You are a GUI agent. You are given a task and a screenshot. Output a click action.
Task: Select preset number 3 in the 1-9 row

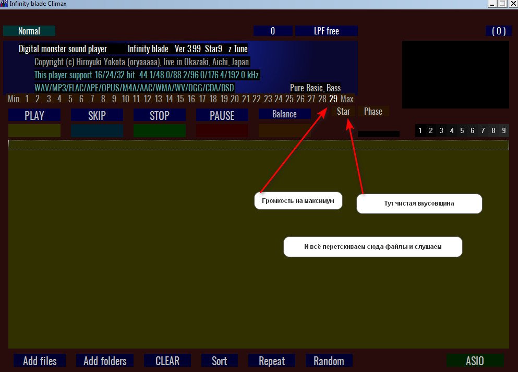441,130
